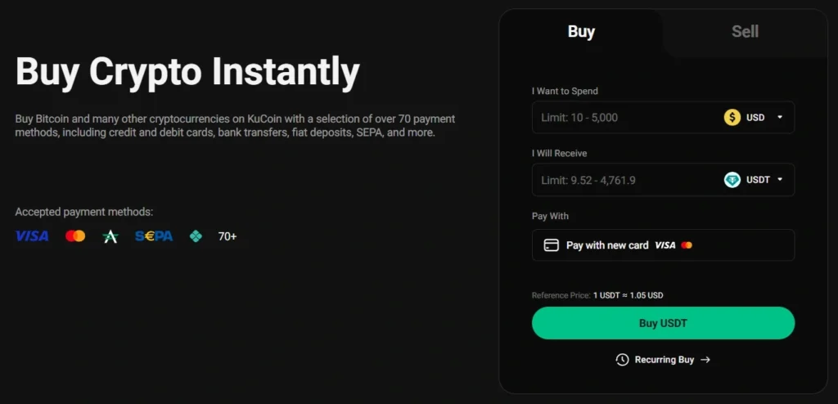Click the SEPA payment logo
Screen dimensions: 838x404
coord(154,236)
